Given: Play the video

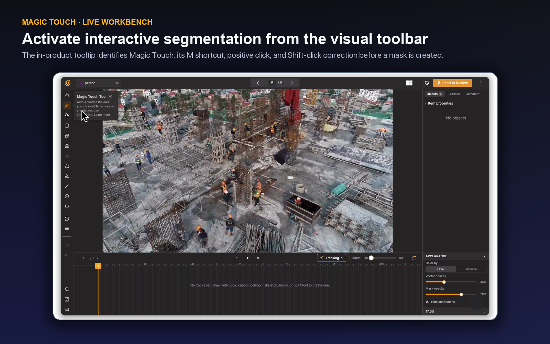Looking at the screenshot, I should [x=247, y=258].
